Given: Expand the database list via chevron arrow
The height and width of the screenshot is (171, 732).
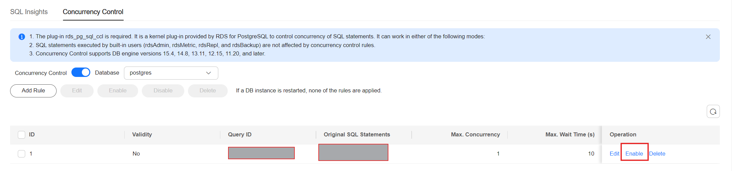Looking at the screenshot, I should click(209, 73).
